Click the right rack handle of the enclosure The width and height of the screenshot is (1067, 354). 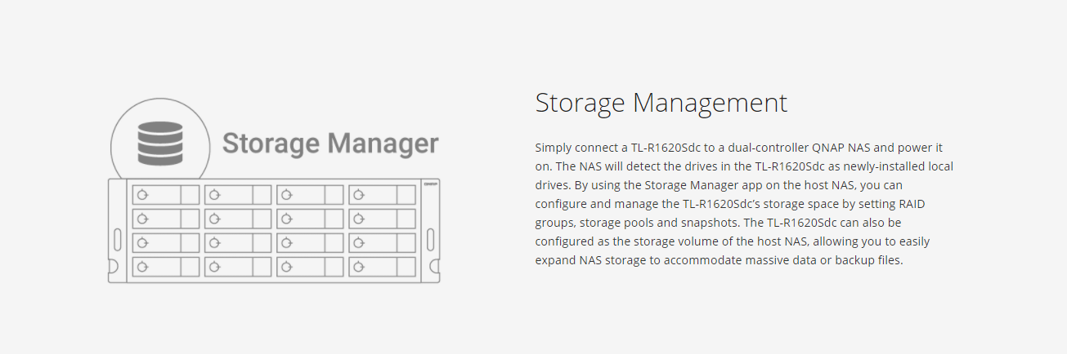tap(431, 241)
